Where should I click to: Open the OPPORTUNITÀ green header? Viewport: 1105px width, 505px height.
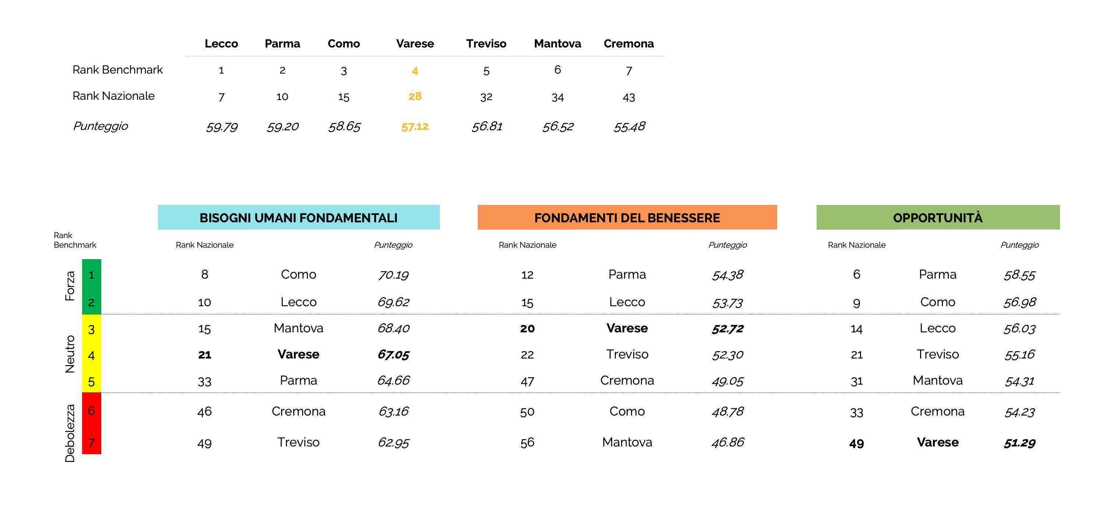click(x=938, y=217)
